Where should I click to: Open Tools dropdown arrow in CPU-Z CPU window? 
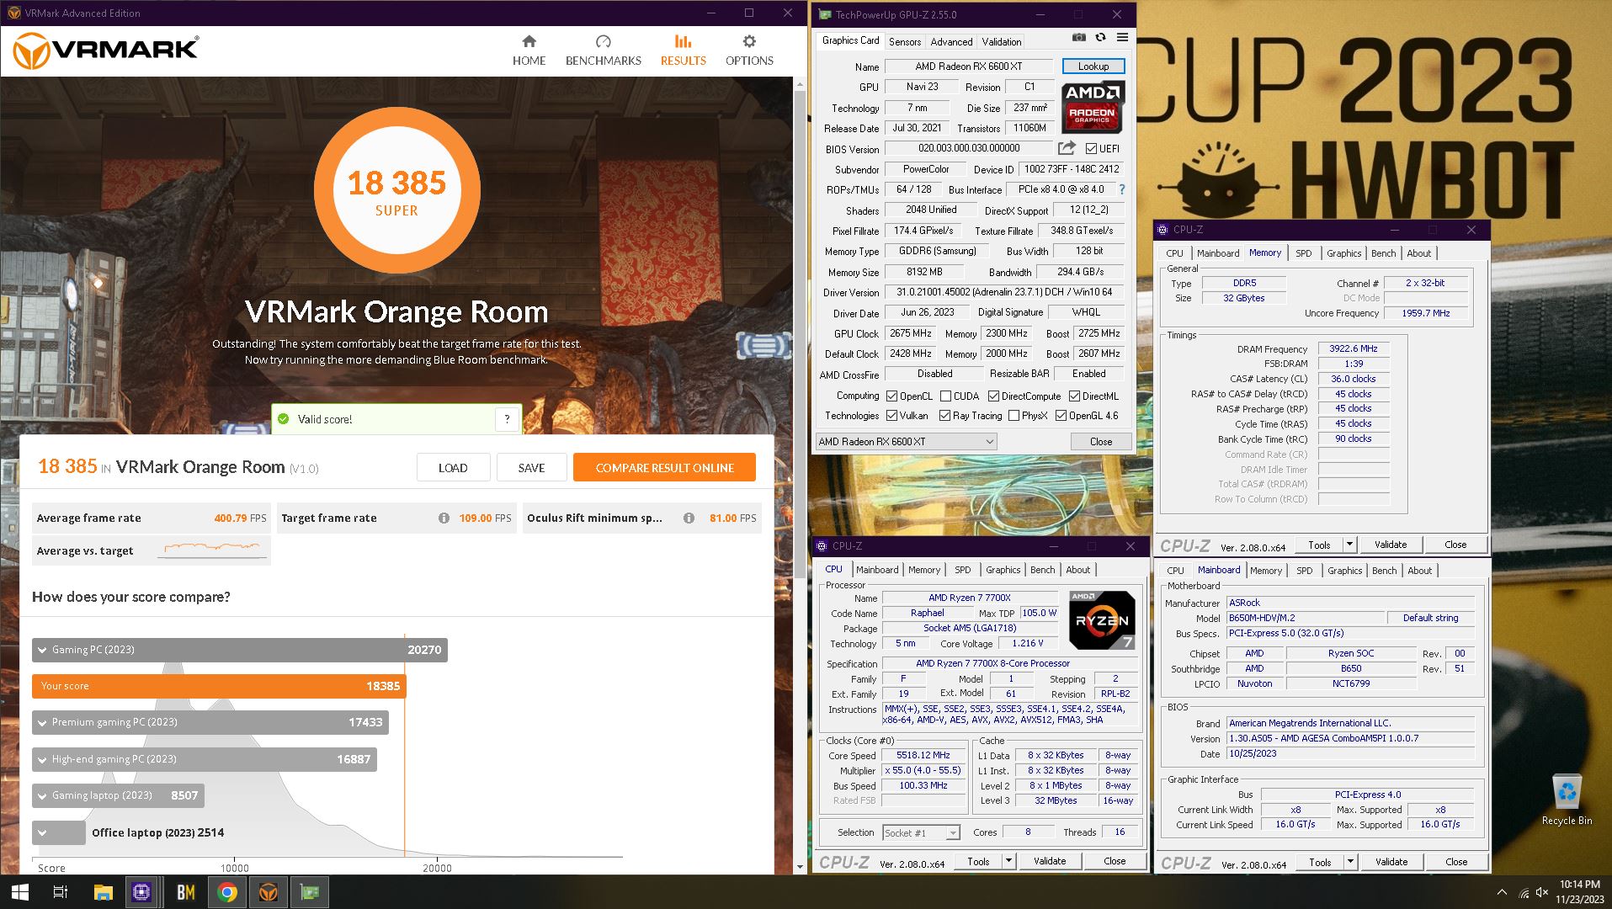1008,861
